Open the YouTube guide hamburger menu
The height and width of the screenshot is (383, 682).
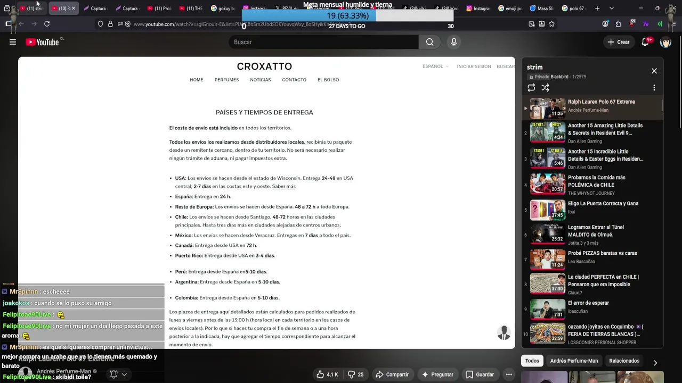(13, 42)
